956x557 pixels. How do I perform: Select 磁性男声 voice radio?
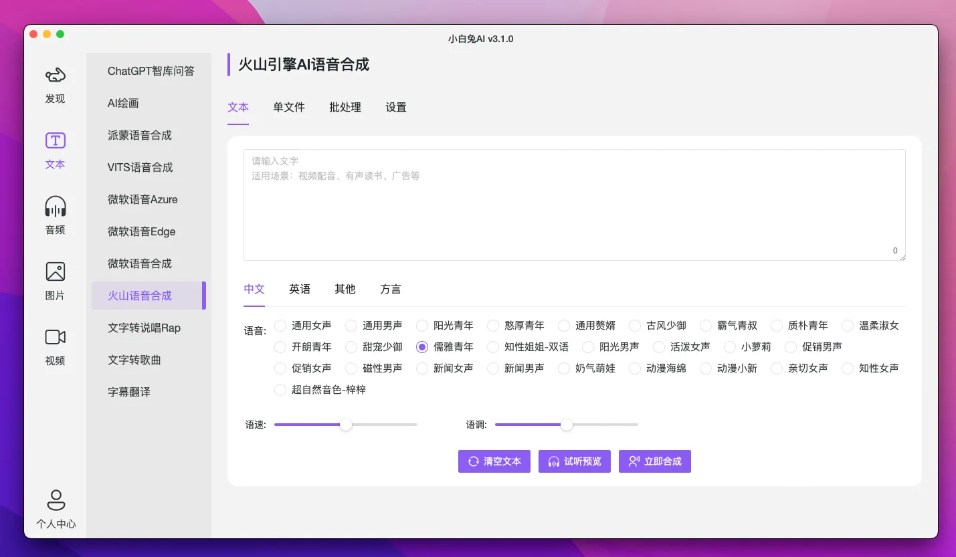click(351, 368)
